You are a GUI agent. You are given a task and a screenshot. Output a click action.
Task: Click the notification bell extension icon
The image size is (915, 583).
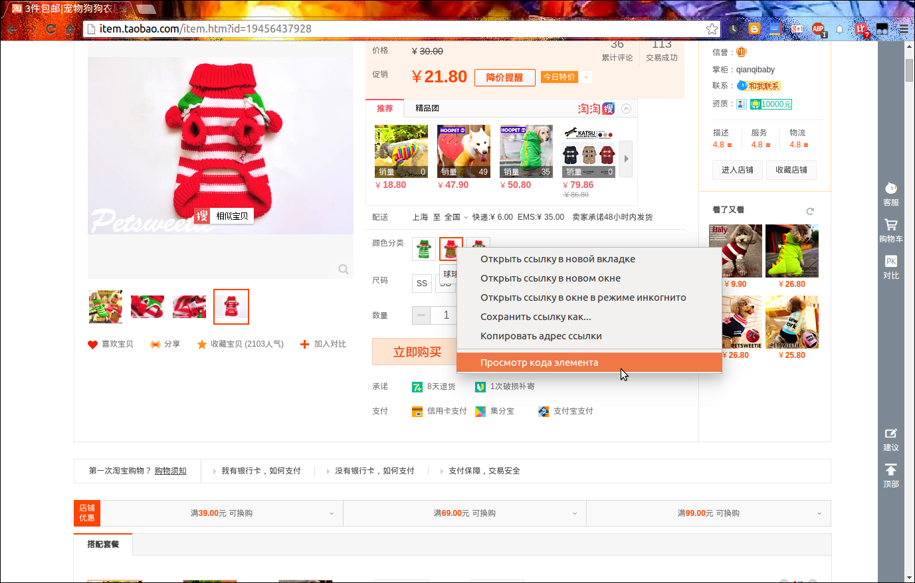(x=839, y=29)
